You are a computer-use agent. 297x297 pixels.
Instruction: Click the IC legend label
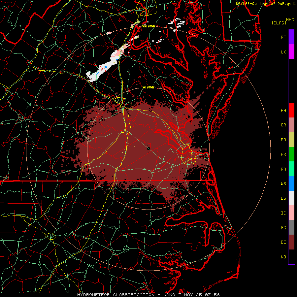coord(283,213)
